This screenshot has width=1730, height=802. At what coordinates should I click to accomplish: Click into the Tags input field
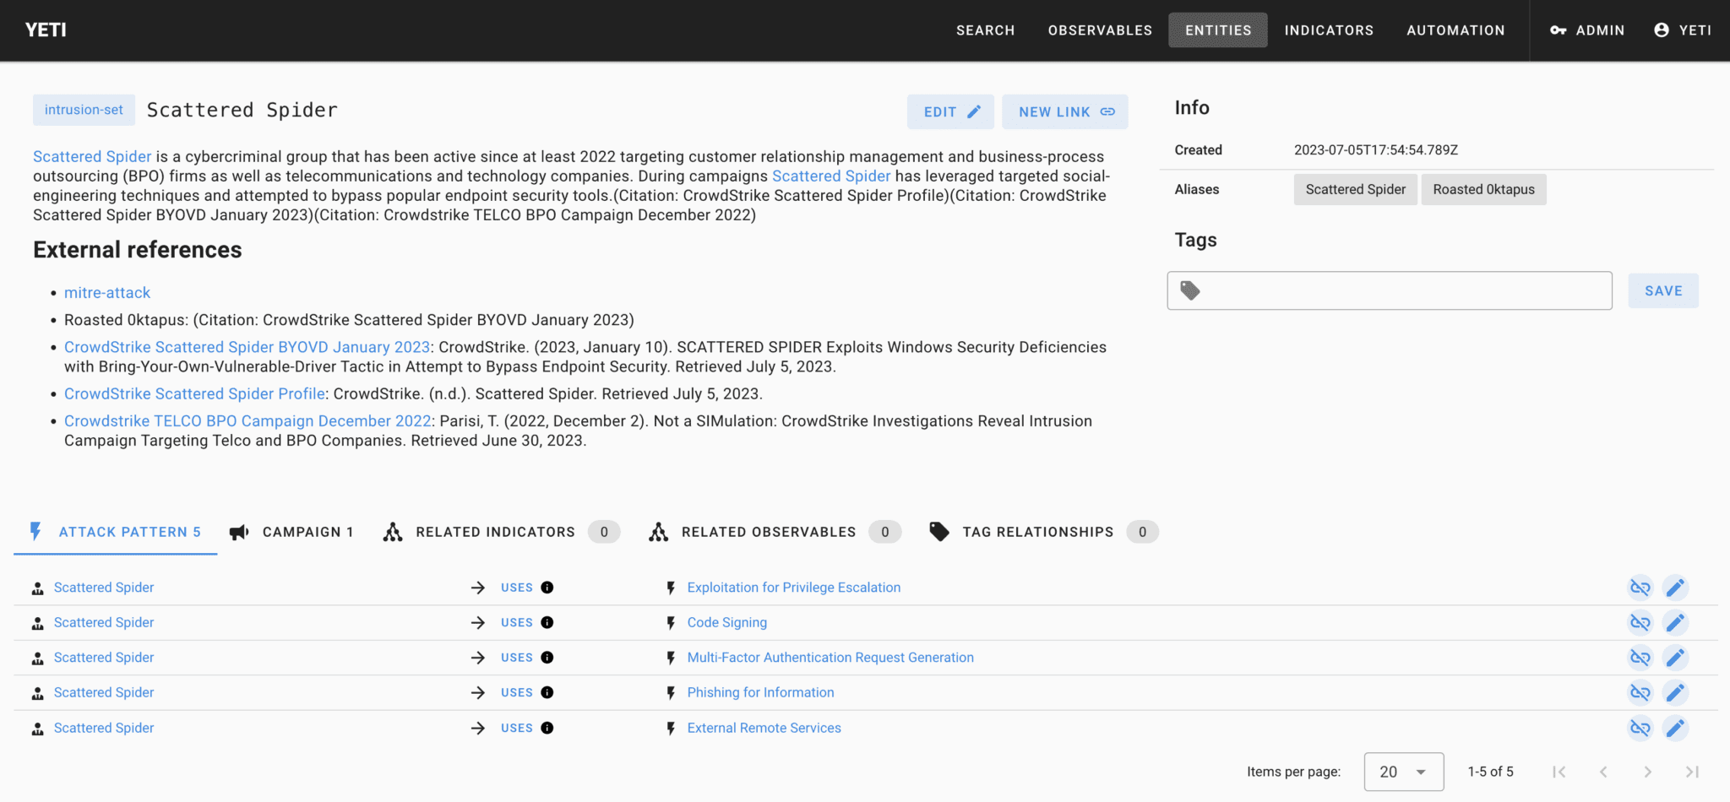click(x=1388, y=290)
